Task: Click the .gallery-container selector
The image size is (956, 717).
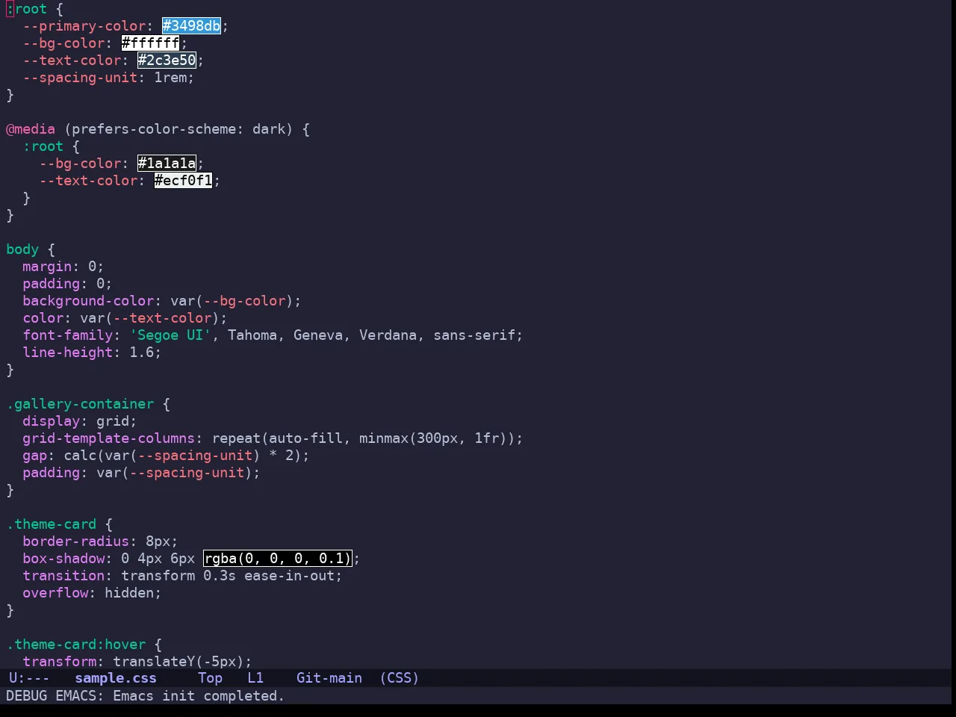Action: click(80, 404)
